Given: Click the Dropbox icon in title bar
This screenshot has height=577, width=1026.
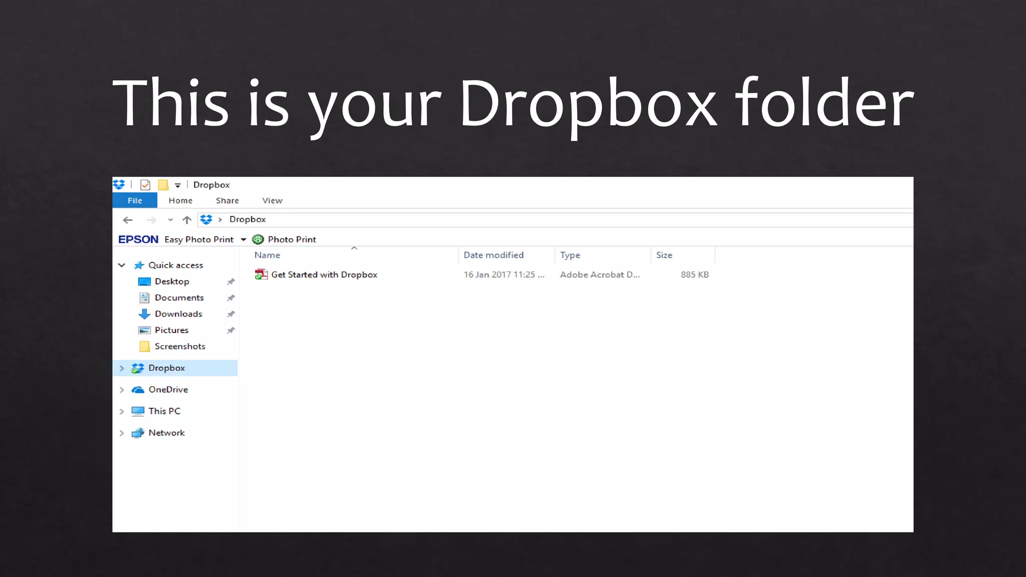Looking at the screenshot, I should [x=119, y=185].
